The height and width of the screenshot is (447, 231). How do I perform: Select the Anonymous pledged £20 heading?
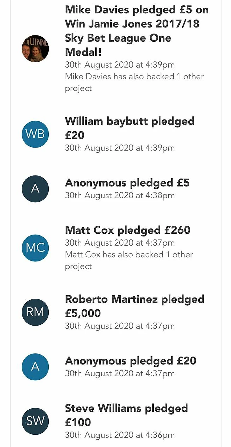pos(130,361)
